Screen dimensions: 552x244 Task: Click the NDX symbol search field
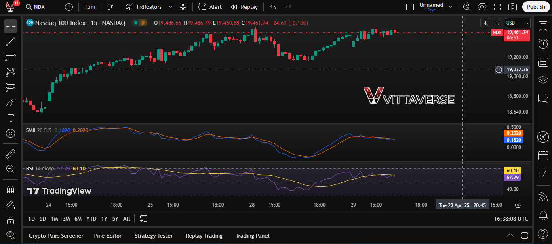(x=39, y=7)
